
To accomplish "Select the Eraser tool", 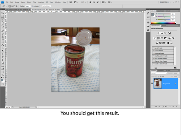I will (3, 42).
